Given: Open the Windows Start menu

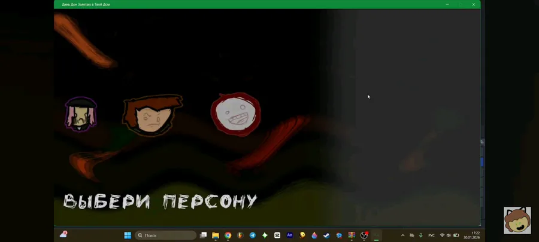Looking at the screenshot, I should (128, 235).
